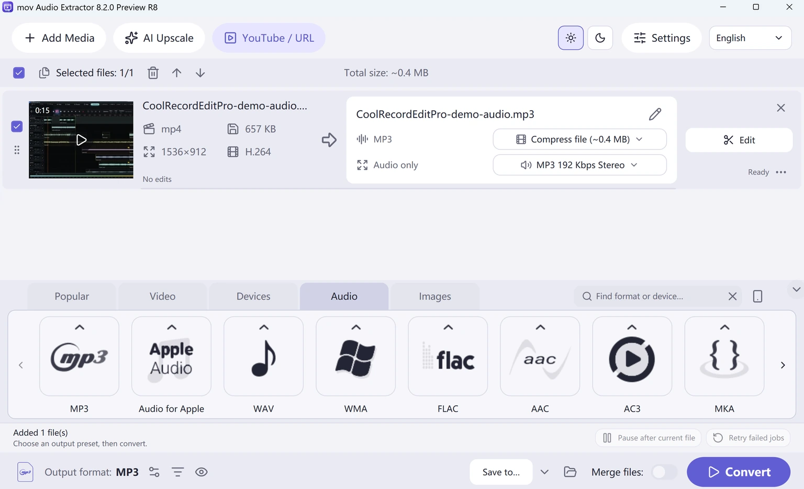Open more options next to Ready status
The width and height of the screenshot is (804, 489).
point(781,172)
